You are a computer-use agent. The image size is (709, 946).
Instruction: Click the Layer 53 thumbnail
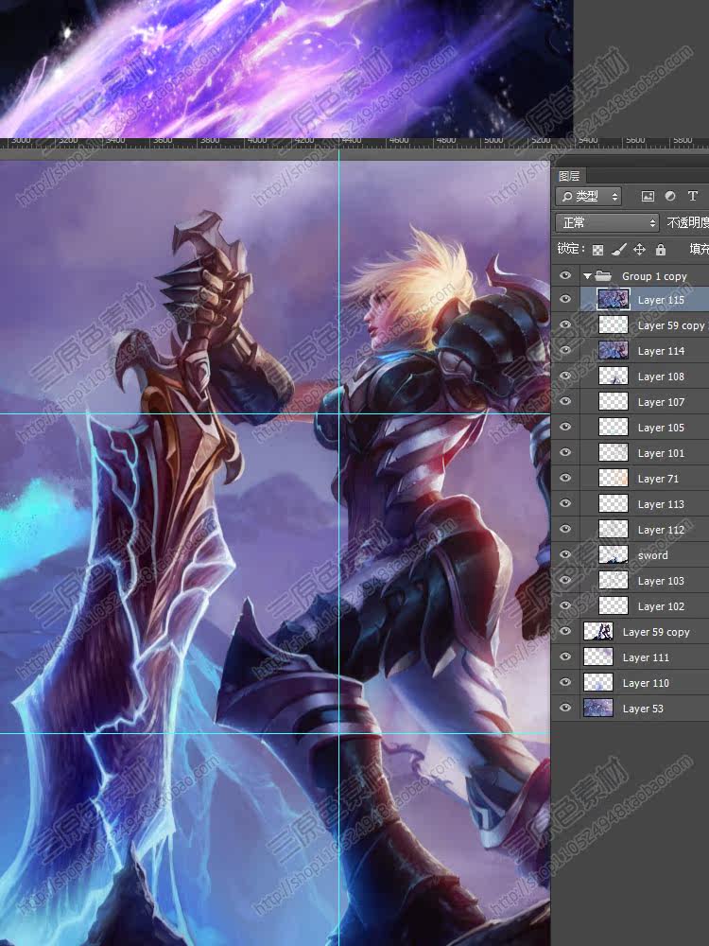tap(598, 708)
